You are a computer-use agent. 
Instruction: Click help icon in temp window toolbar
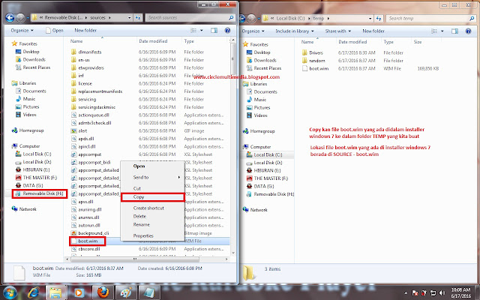pyautogui.click(x=468, y=31)
